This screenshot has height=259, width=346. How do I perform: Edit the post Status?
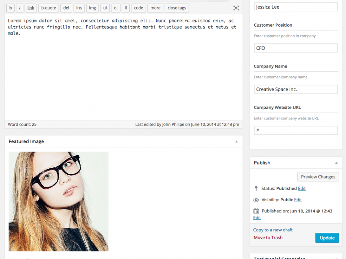(x=301, y=189)
